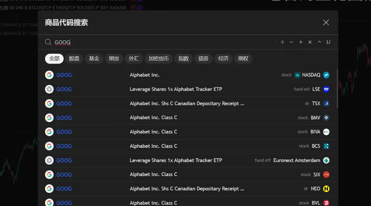Click the multiplication operator icon
The width and height of the screenshot is (371, 206).
[310, 42]
